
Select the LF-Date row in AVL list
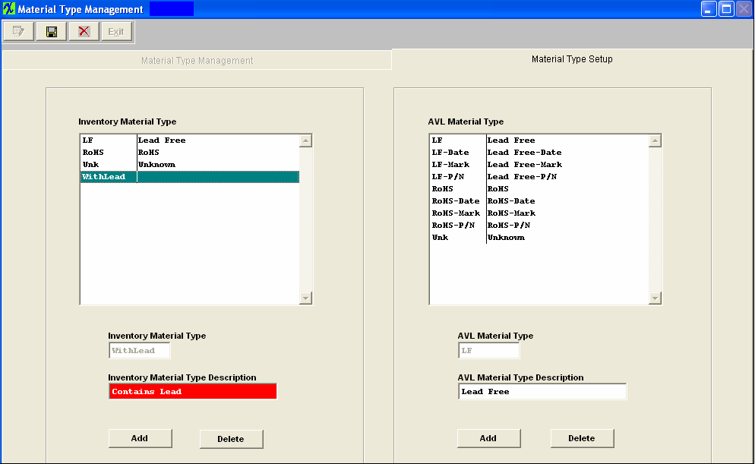point(539,153)
